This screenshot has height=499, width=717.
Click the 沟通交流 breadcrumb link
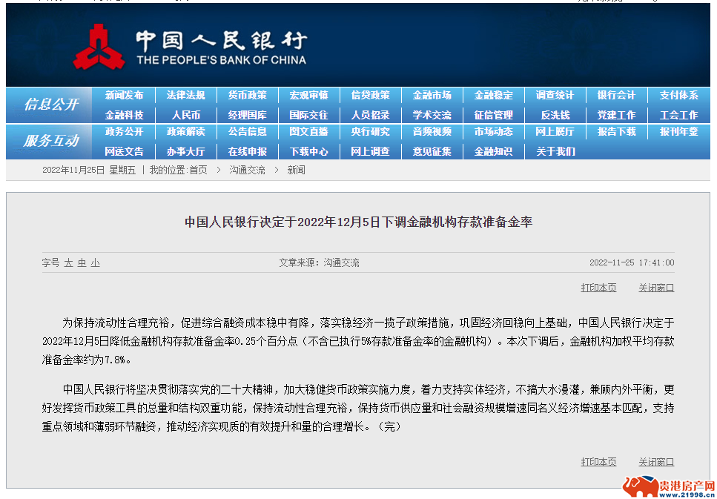click(247, 171)
